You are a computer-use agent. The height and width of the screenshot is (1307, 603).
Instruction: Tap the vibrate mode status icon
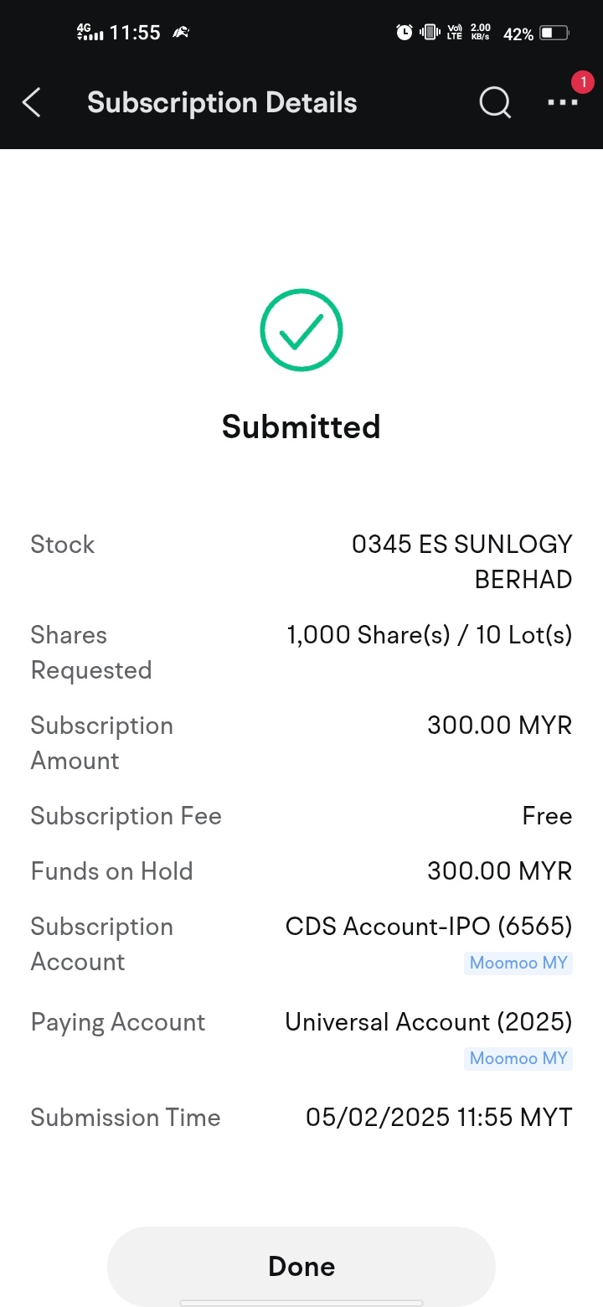pyautogui.click(x=430, y=33)
